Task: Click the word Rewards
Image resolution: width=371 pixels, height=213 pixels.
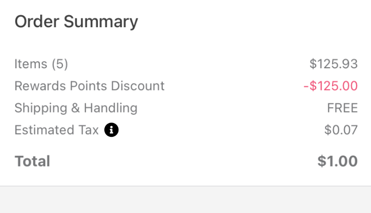Action: [40, 86]
